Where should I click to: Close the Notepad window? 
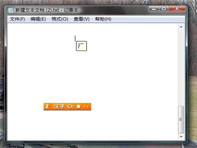click(x=177, y=9)
